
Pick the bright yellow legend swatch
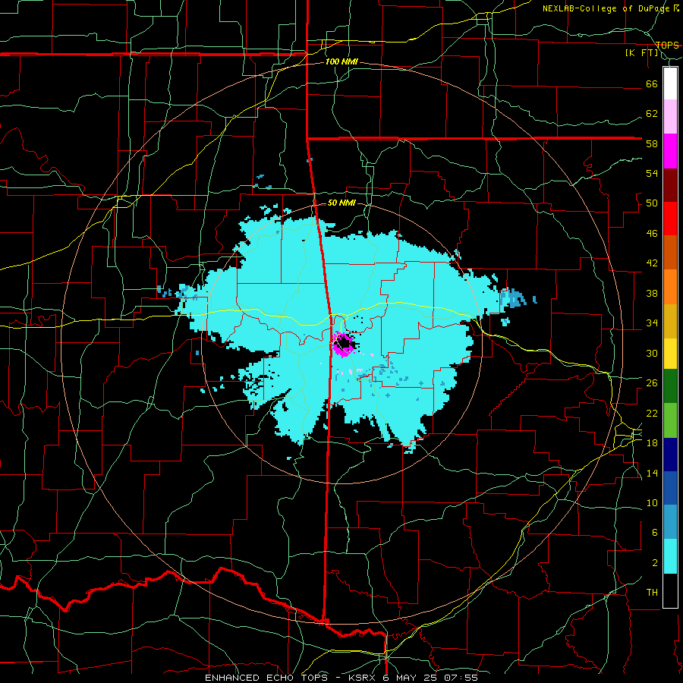click(670, 354)
